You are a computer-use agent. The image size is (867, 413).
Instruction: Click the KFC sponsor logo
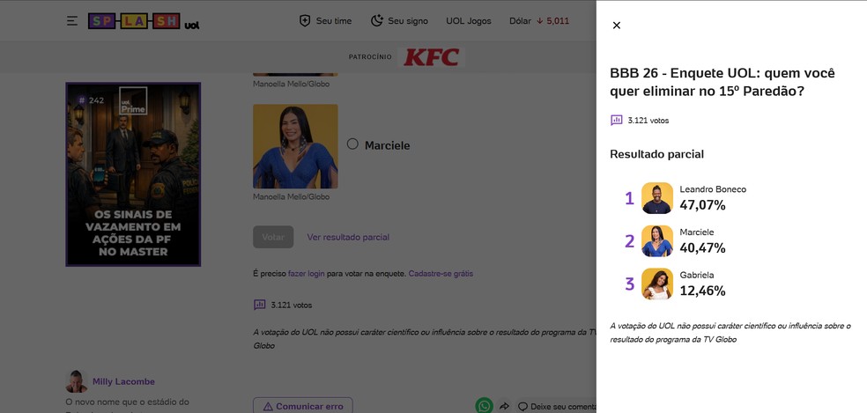pyautogui.click(x=431, y=57)
